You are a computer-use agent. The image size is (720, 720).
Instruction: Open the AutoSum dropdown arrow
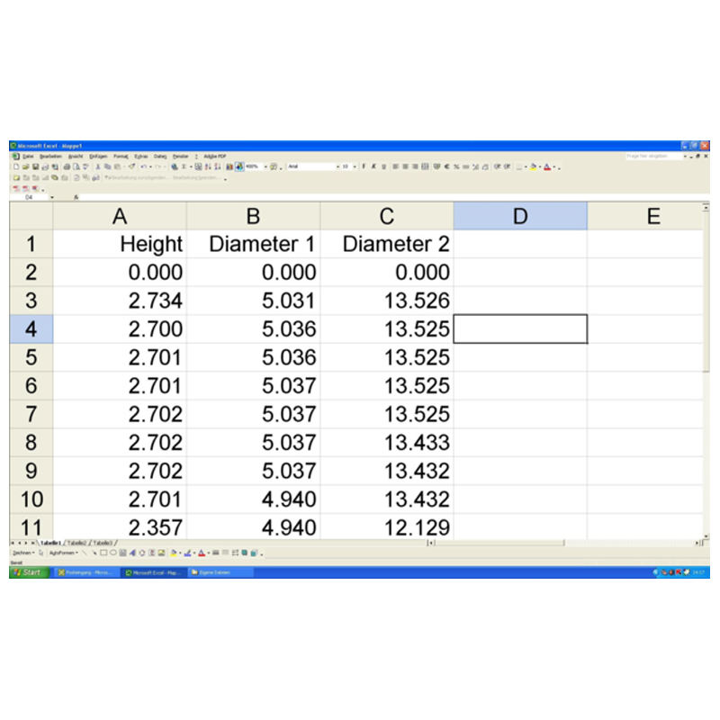coord(190,167)
